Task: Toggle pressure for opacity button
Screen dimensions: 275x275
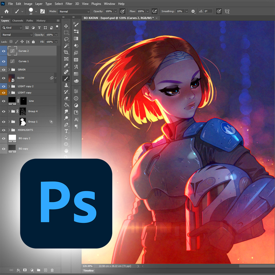Action: coord(122,11)
